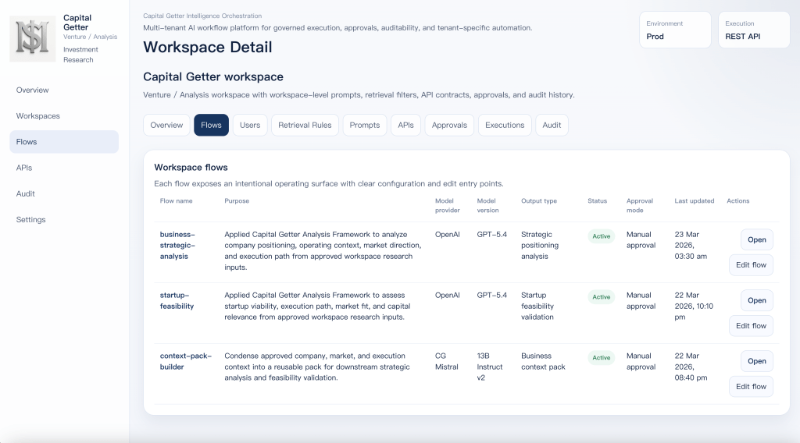The height and width of the screenshot is (443, 800).
Task: Open the context-pack-builder flow
Action: coord(756,361)
